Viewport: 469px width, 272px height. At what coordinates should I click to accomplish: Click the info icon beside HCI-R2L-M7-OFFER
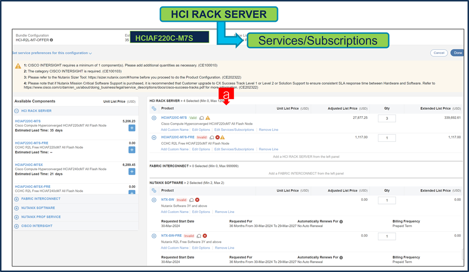tap(52, 40)
